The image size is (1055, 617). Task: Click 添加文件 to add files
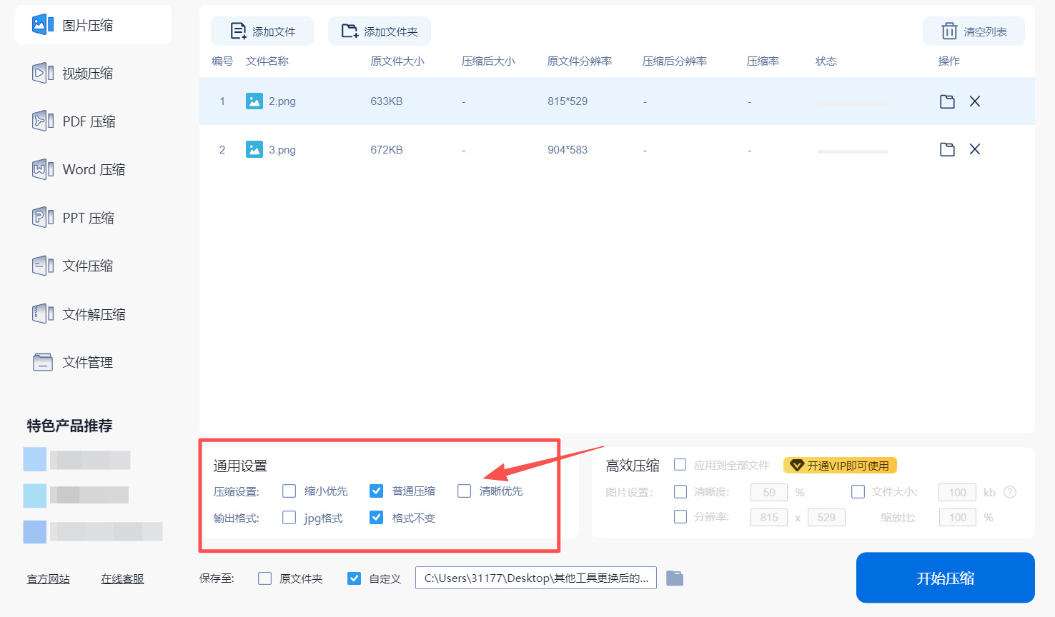coord(262,31)
